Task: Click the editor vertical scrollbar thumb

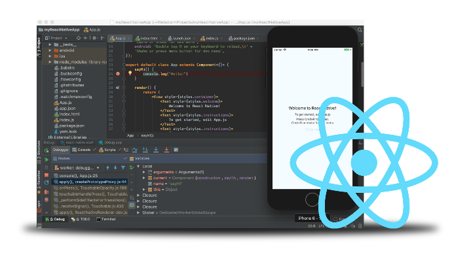Action: tap(362, 75)
